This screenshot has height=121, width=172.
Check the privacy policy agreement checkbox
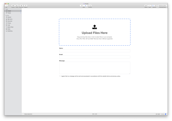(x=60, y=76)
